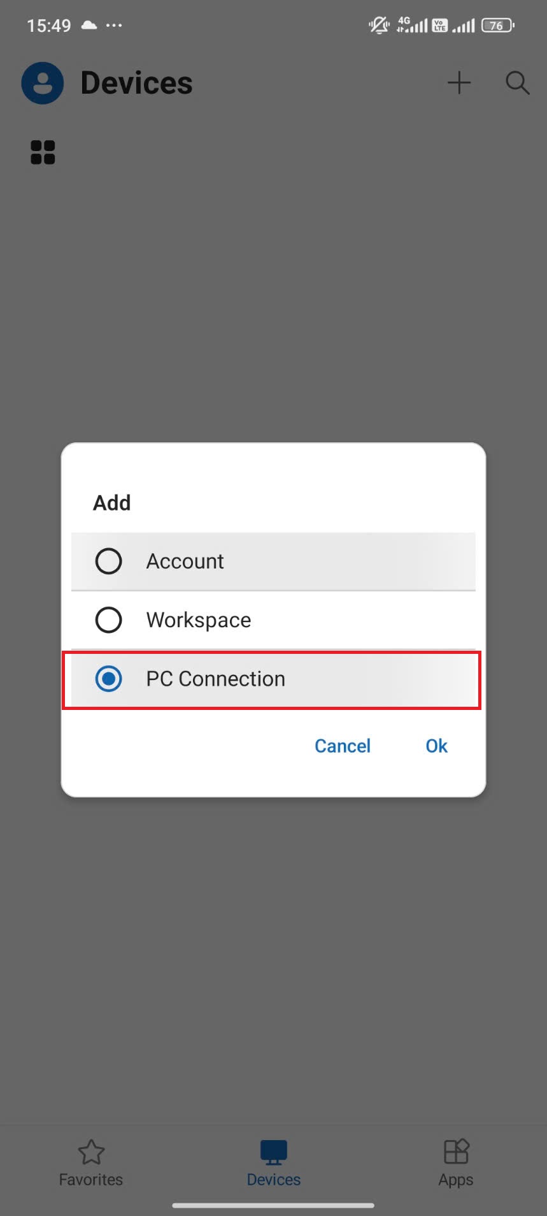The width and height of the screenshot is (547, 1216).
Task: Switch to Favorites tab label
Action: [x=91, y=1180]
